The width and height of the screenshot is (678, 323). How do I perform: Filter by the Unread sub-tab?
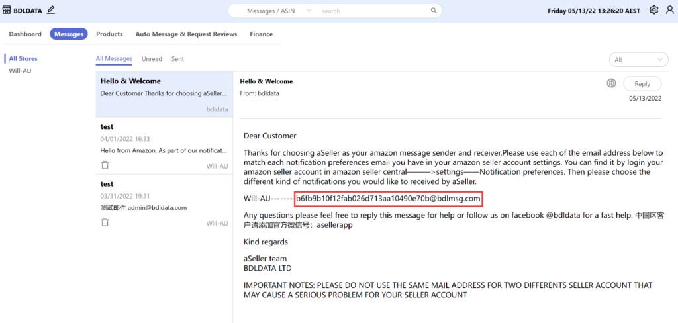152,59
